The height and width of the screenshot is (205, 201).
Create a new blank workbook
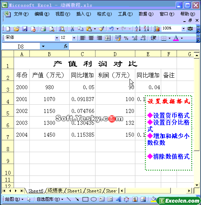(8, 29)
